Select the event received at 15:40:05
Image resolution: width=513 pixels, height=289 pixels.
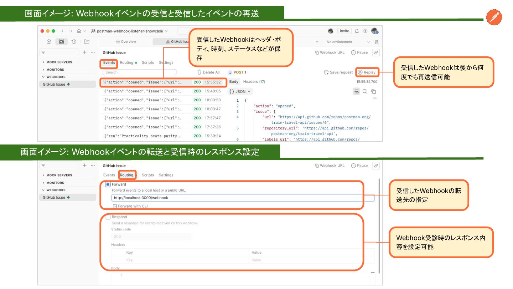pos(162,91)
